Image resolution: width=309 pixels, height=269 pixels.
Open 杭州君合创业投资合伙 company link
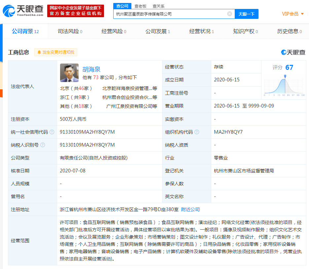(129, 97)
